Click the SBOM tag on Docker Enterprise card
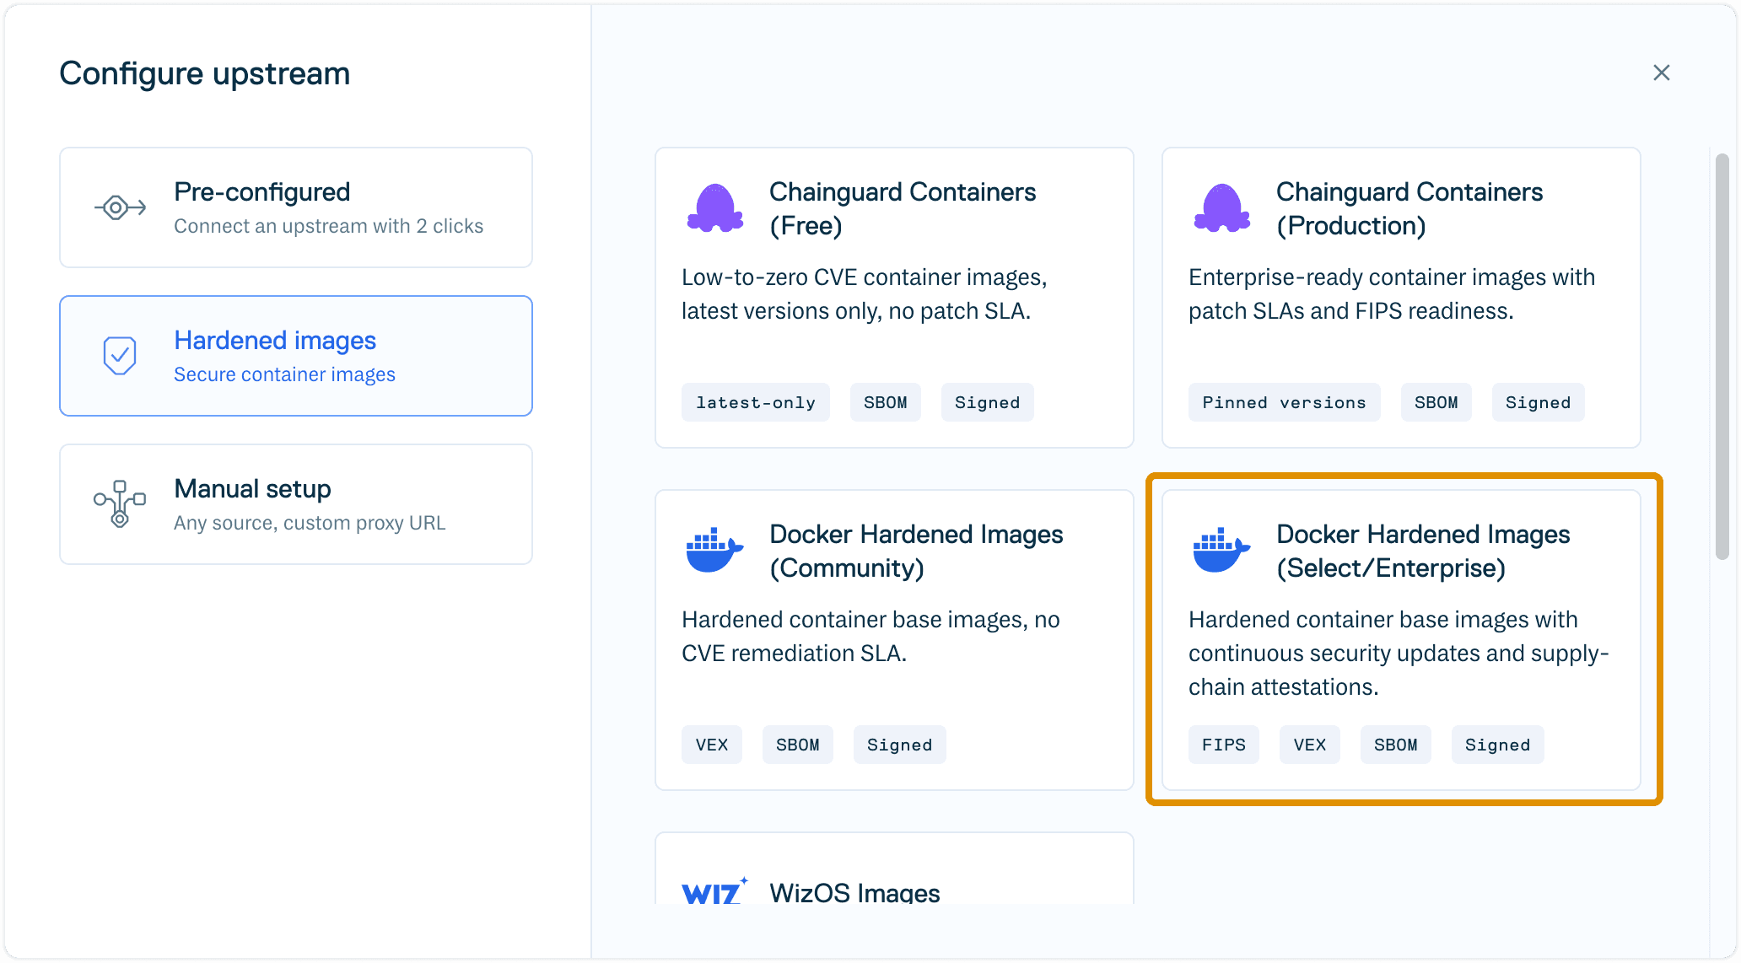The height and width of the screenshot is (963, 1741). pos(1396,745)
